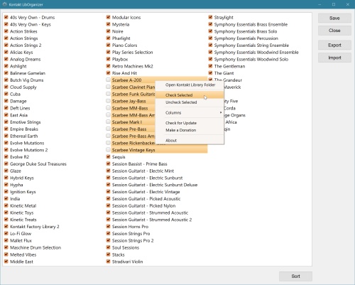Select Ethereal Earth entry
Screen dimensions: 355x285
tap(24, 136)
